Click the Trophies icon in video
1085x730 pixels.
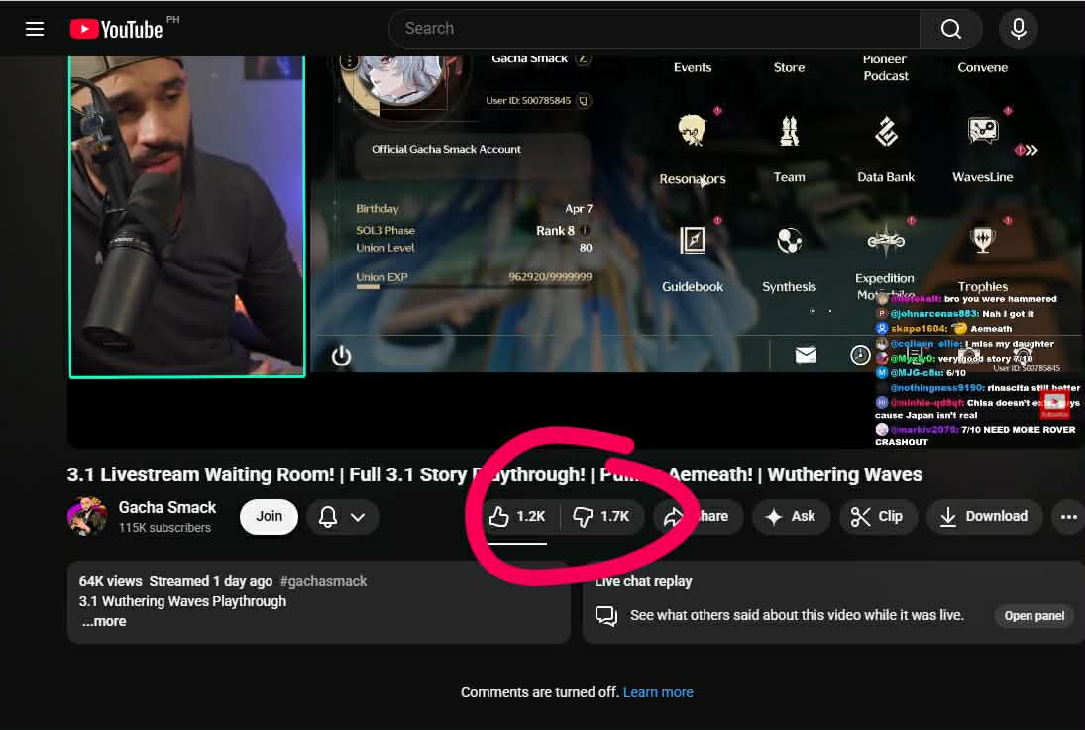pos(983,240)
